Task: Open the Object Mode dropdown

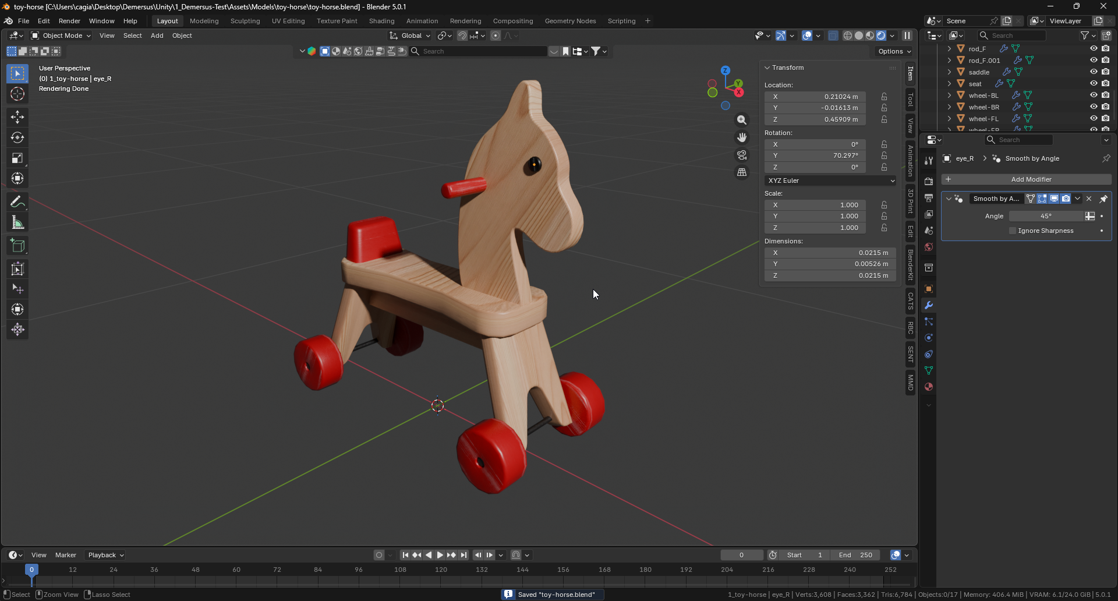Action: coord(61,36)
